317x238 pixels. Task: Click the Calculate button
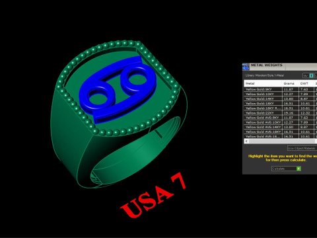(286, 169)
